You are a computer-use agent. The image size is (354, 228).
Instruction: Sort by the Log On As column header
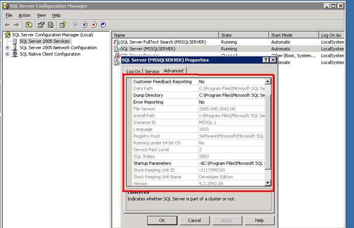pyautogui.click(x=331, y=35)
